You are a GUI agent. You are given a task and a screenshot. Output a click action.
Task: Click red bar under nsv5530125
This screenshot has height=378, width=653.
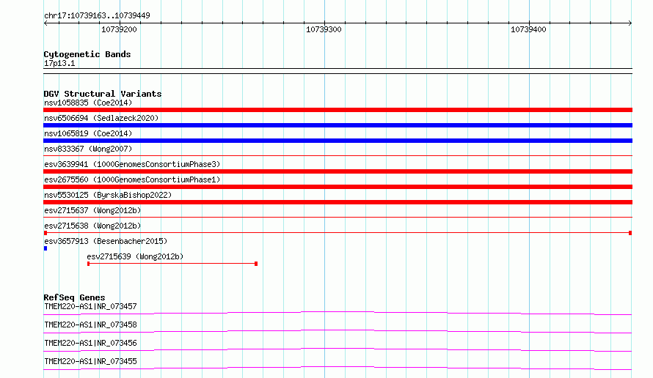click(338, 202)
